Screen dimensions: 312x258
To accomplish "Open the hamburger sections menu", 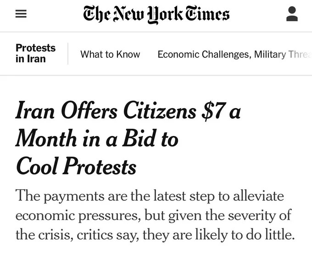I will pos(21,15).
